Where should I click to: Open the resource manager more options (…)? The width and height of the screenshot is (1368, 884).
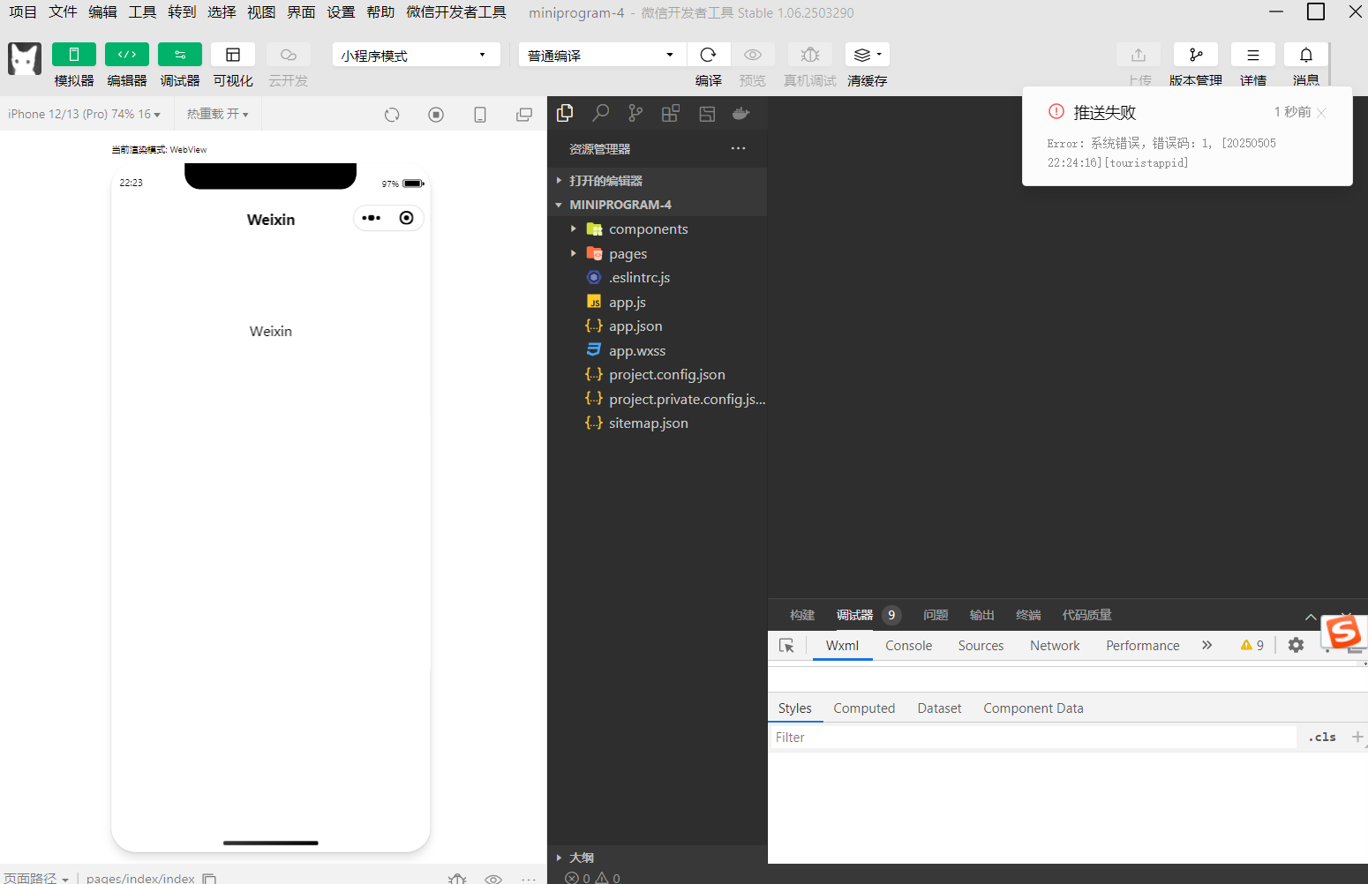click(x=738, y=148)
